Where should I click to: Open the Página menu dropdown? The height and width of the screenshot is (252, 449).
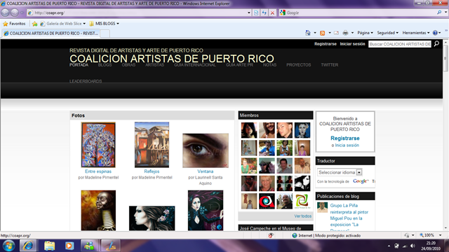click(x=365, y=33)
